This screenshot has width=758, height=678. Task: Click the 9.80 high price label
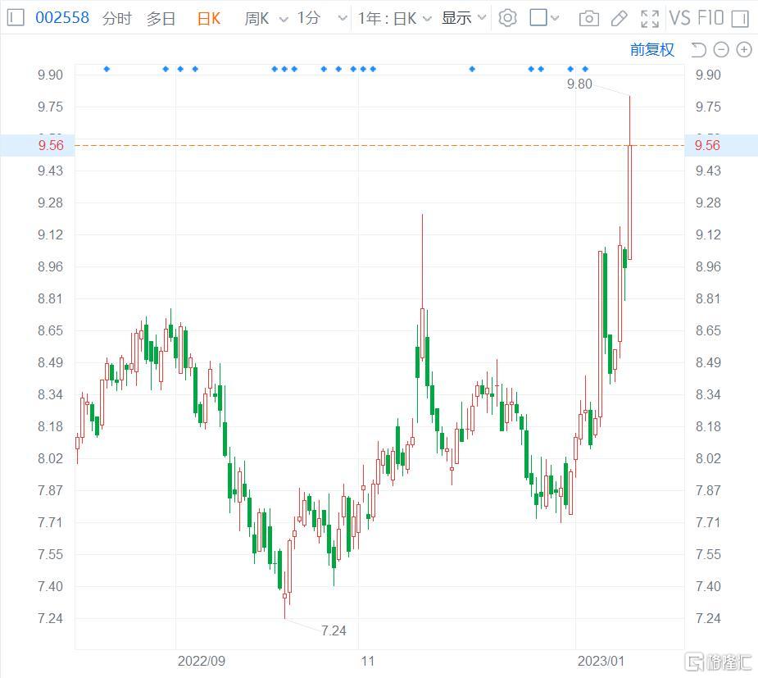point(579,84)
